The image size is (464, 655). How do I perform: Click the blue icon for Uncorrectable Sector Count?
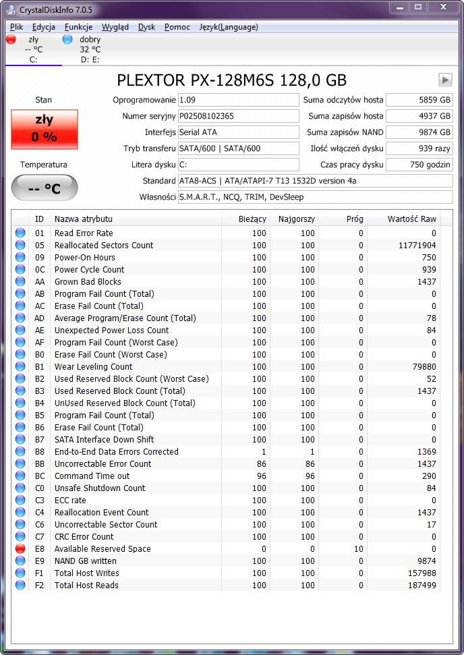(x=20, y=524)
